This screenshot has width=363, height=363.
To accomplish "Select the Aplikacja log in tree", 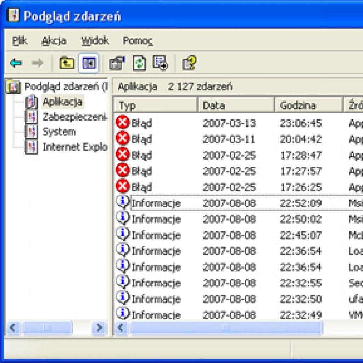I will click(x=62, y=102).
